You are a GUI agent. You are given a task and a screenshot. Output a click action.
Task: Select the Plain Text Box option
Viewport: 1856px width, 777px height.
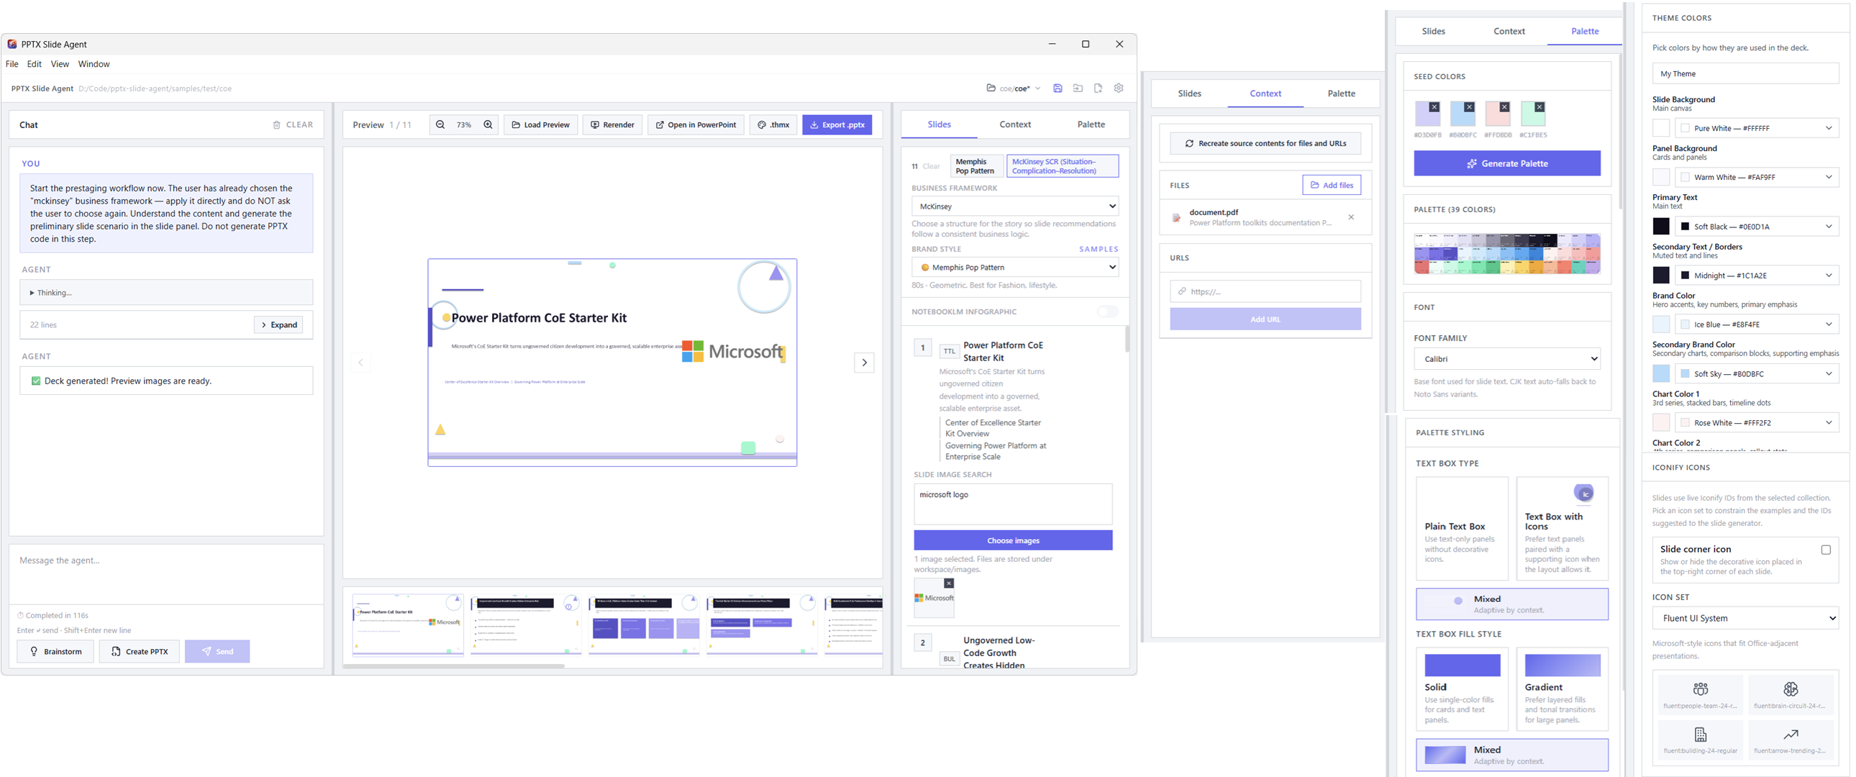pos(1461,528)
